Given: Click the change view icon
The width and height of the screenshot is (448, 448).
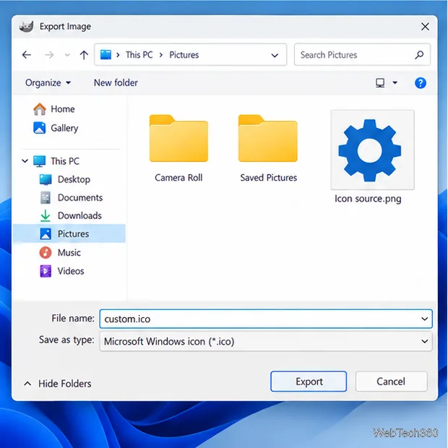Looking at the screenshot, I should [x=380, y=83].
